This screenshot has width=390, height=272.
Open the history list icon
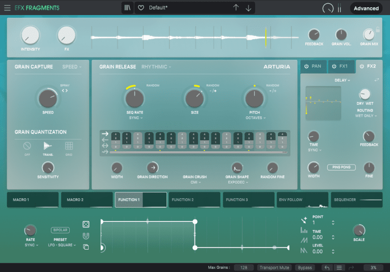tap(339, 268)
